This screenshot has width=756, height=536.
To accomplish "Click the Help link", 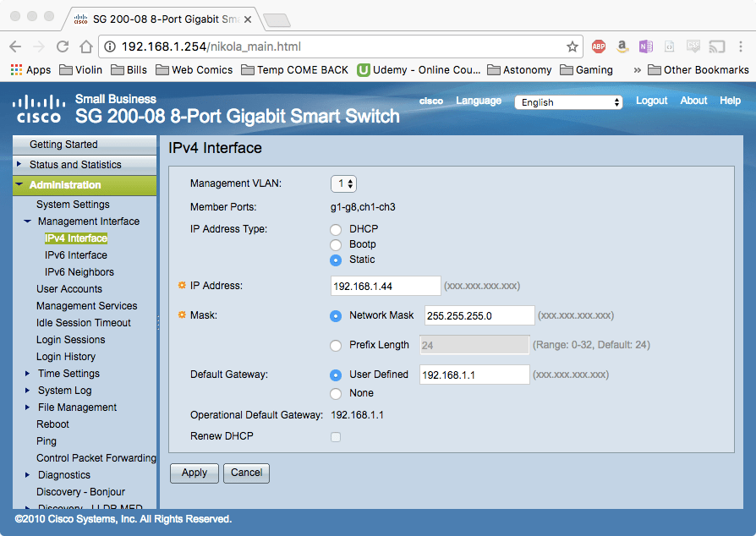I will coord(730,101).
